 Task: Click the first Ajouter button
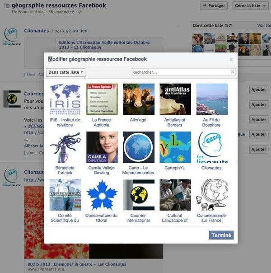(259, 89)
